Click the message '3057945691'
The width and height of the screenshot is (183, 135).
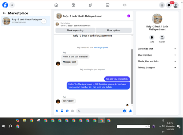click(x=68, y=101)
